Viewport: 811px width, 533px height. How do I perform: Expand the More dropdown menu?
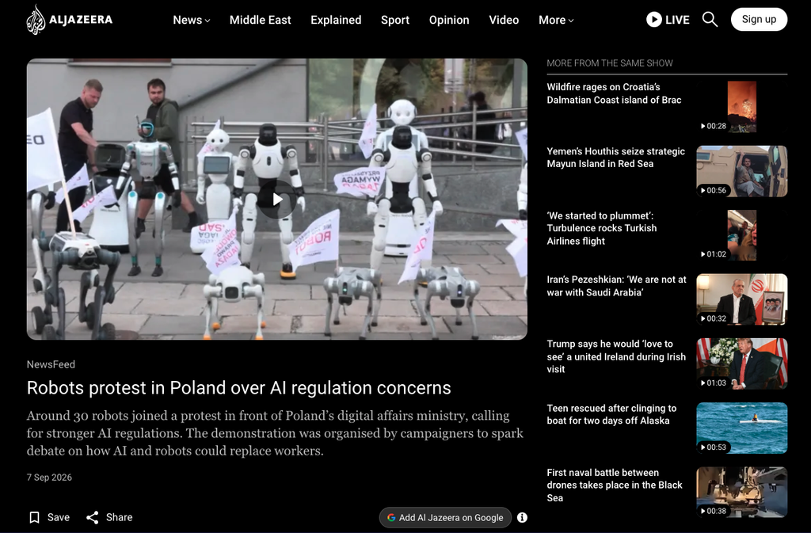[556, 20]
